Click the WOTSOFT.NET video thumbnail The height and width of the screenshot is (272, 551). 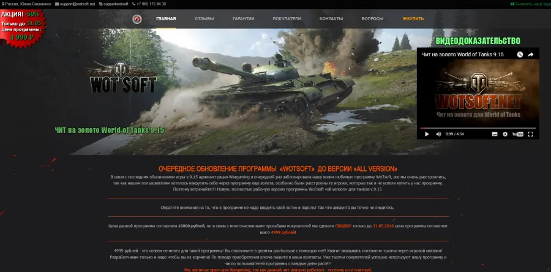tap(478, 93)
